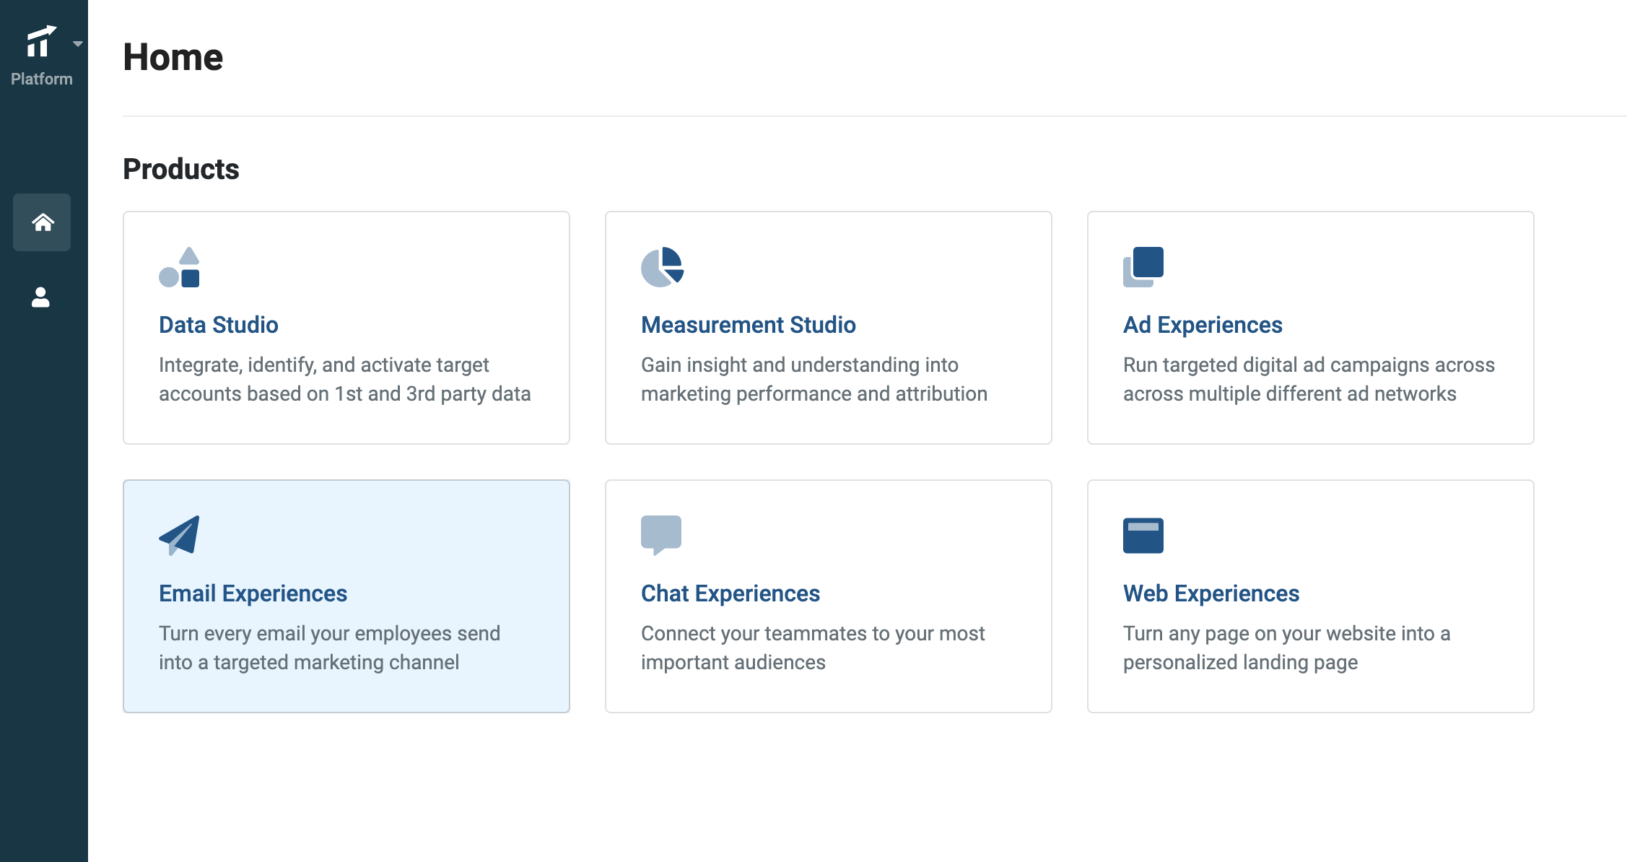Screen dimensions: 1627x862
Task: Click the Web Experiences card description
Action: click(1287, 648)
